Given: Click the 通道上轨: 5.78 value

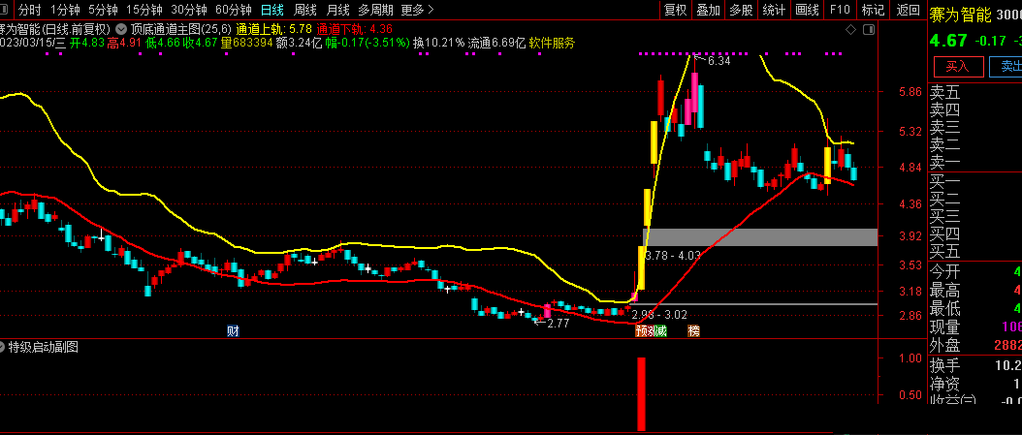Looking at the screenshot, I should 273,29.
